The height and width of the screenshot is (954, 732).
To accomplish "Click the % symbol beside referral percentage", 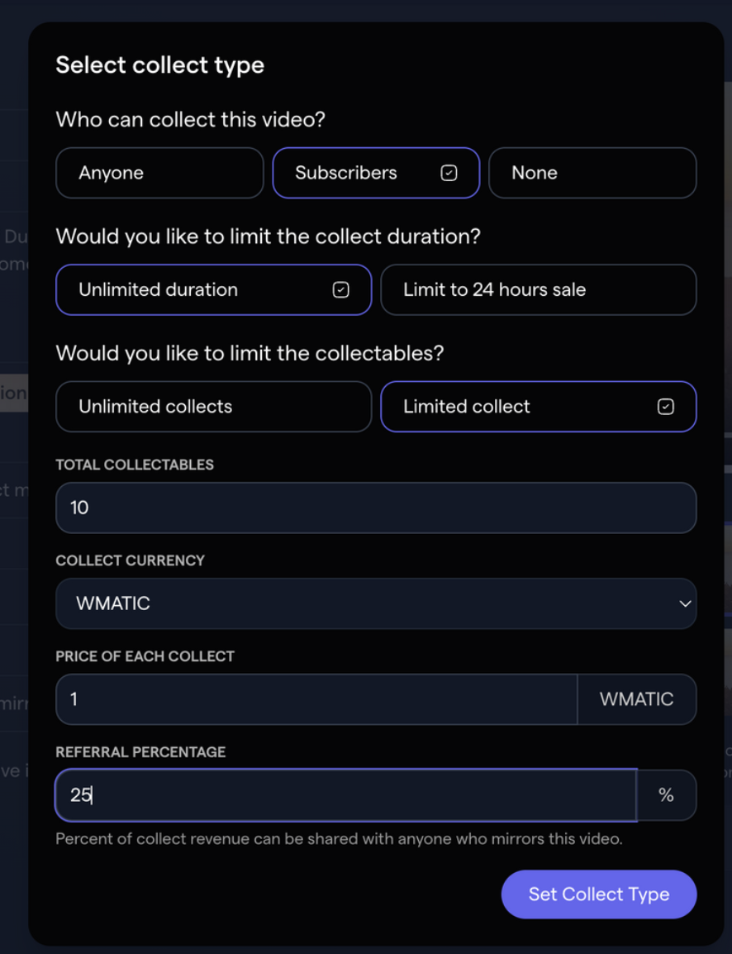I will pyautogui.click(x=667, y=794).
